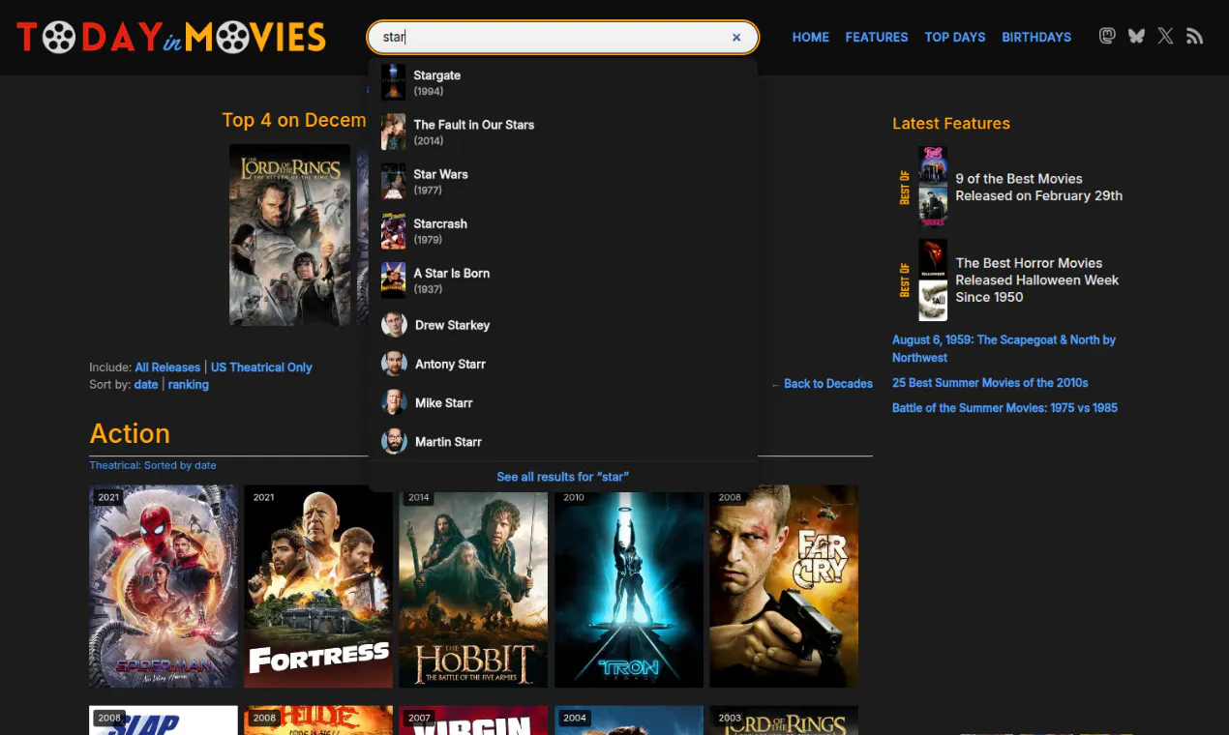
Task: Open the TOP DAYS page
Action: tap(955, 37)
